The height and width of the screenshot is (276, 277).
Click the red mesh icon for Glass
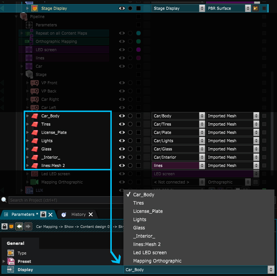click(35, 149)
